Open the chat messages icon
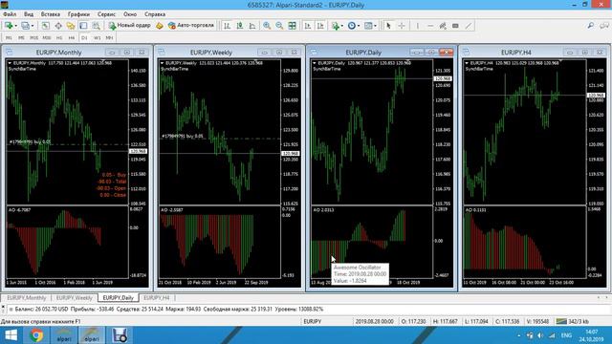 click(604, 26)
